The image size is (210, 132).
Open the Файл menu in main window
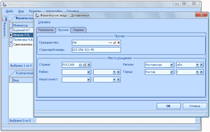click(9, 11)
